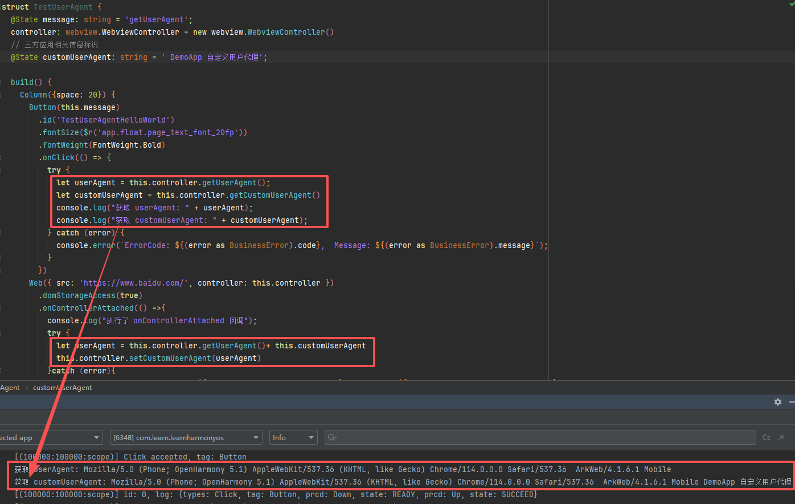Click the 'https://www.baidu.com/' URL string
The width and height of the screenshot is (795, 504).
coord(134,283)
